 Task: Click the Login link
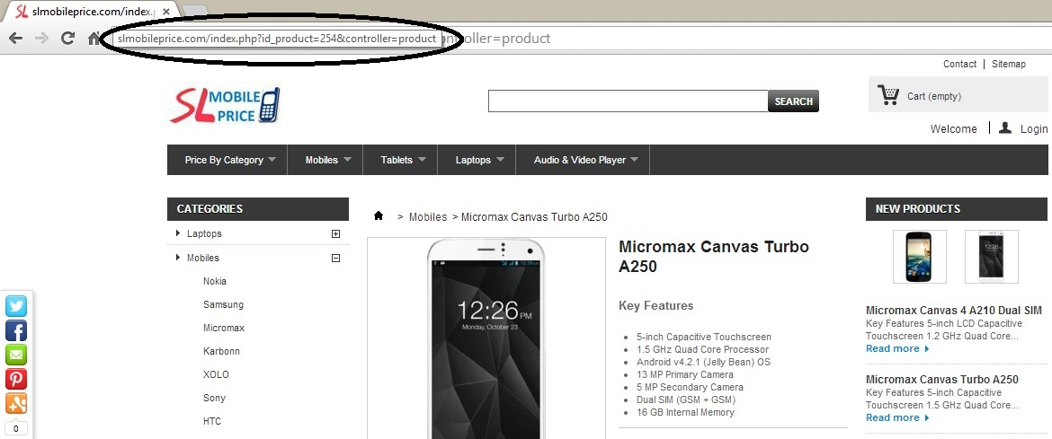point(1034,128)
